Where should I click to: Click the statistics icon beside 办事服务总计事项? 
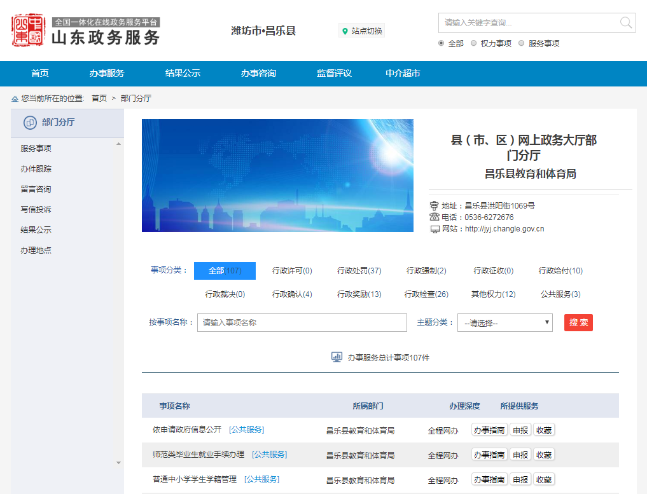(x=337, y=357)
